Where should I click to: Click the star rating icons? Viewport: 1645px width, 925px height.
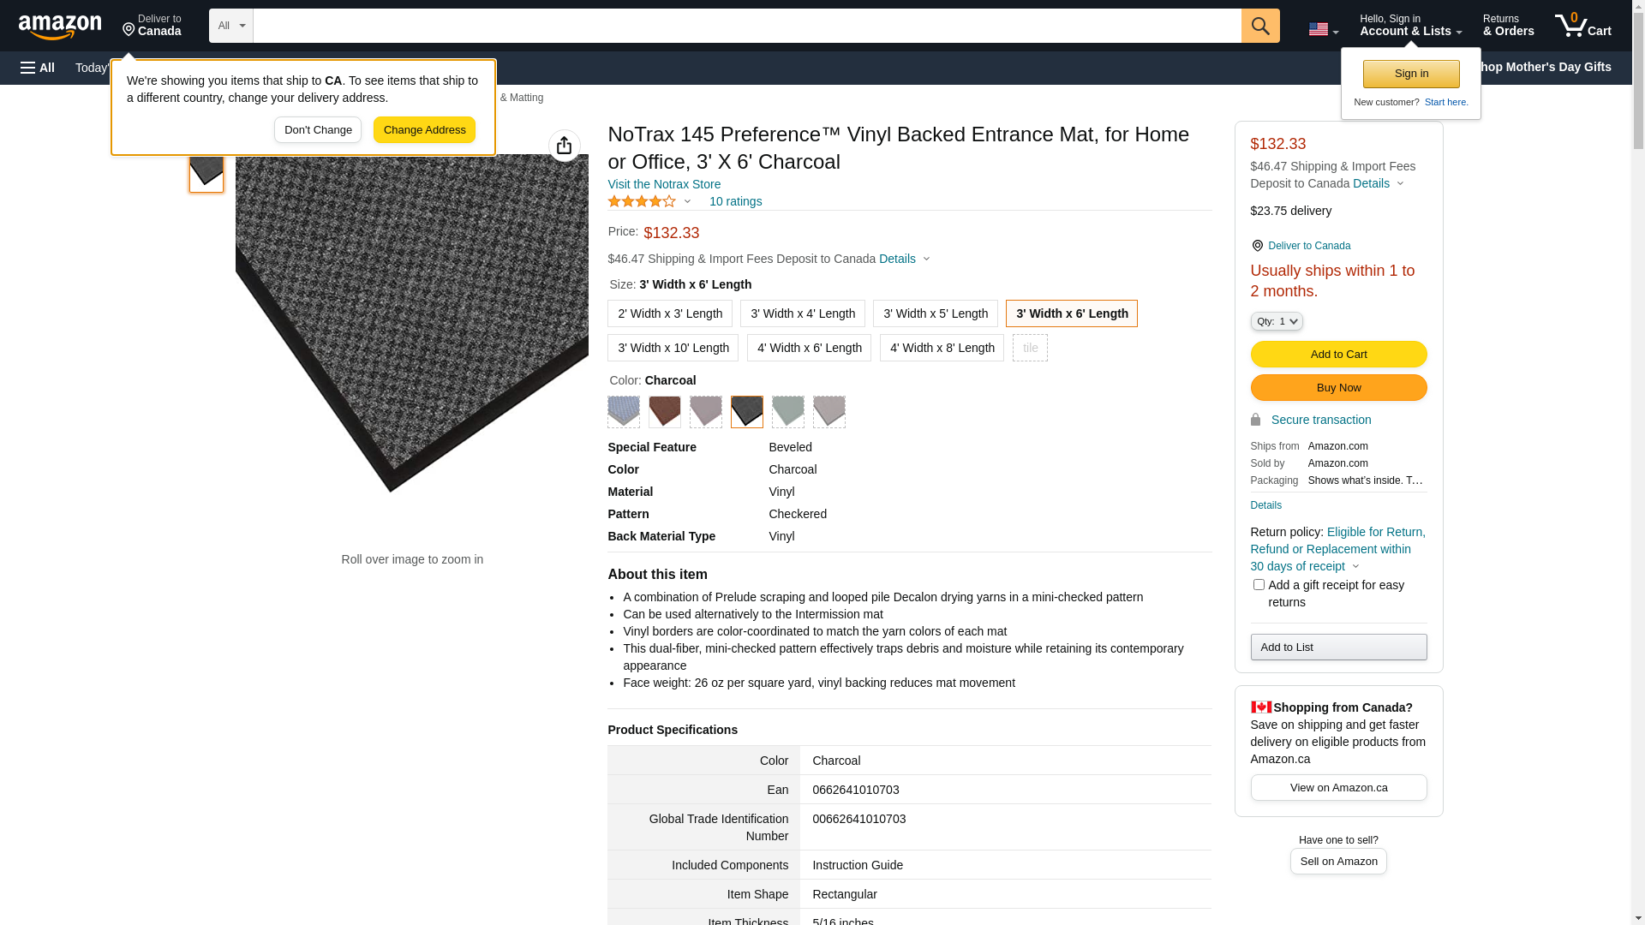pyautogui.click(x=642, y=202)
